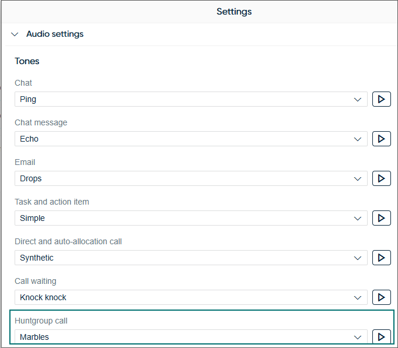This screenshot has width=398, height=348.
Task: Open the Task and action item dropdown
Action: 191,218
